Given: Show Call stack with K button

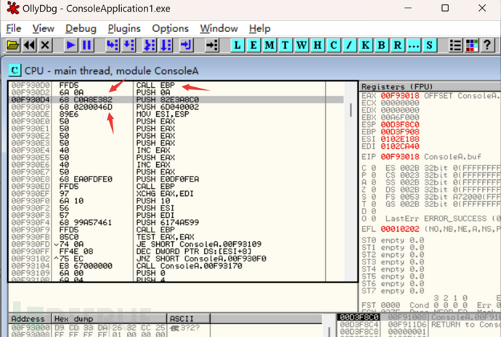Looking at the screenshot, I should tap(365, 45).
